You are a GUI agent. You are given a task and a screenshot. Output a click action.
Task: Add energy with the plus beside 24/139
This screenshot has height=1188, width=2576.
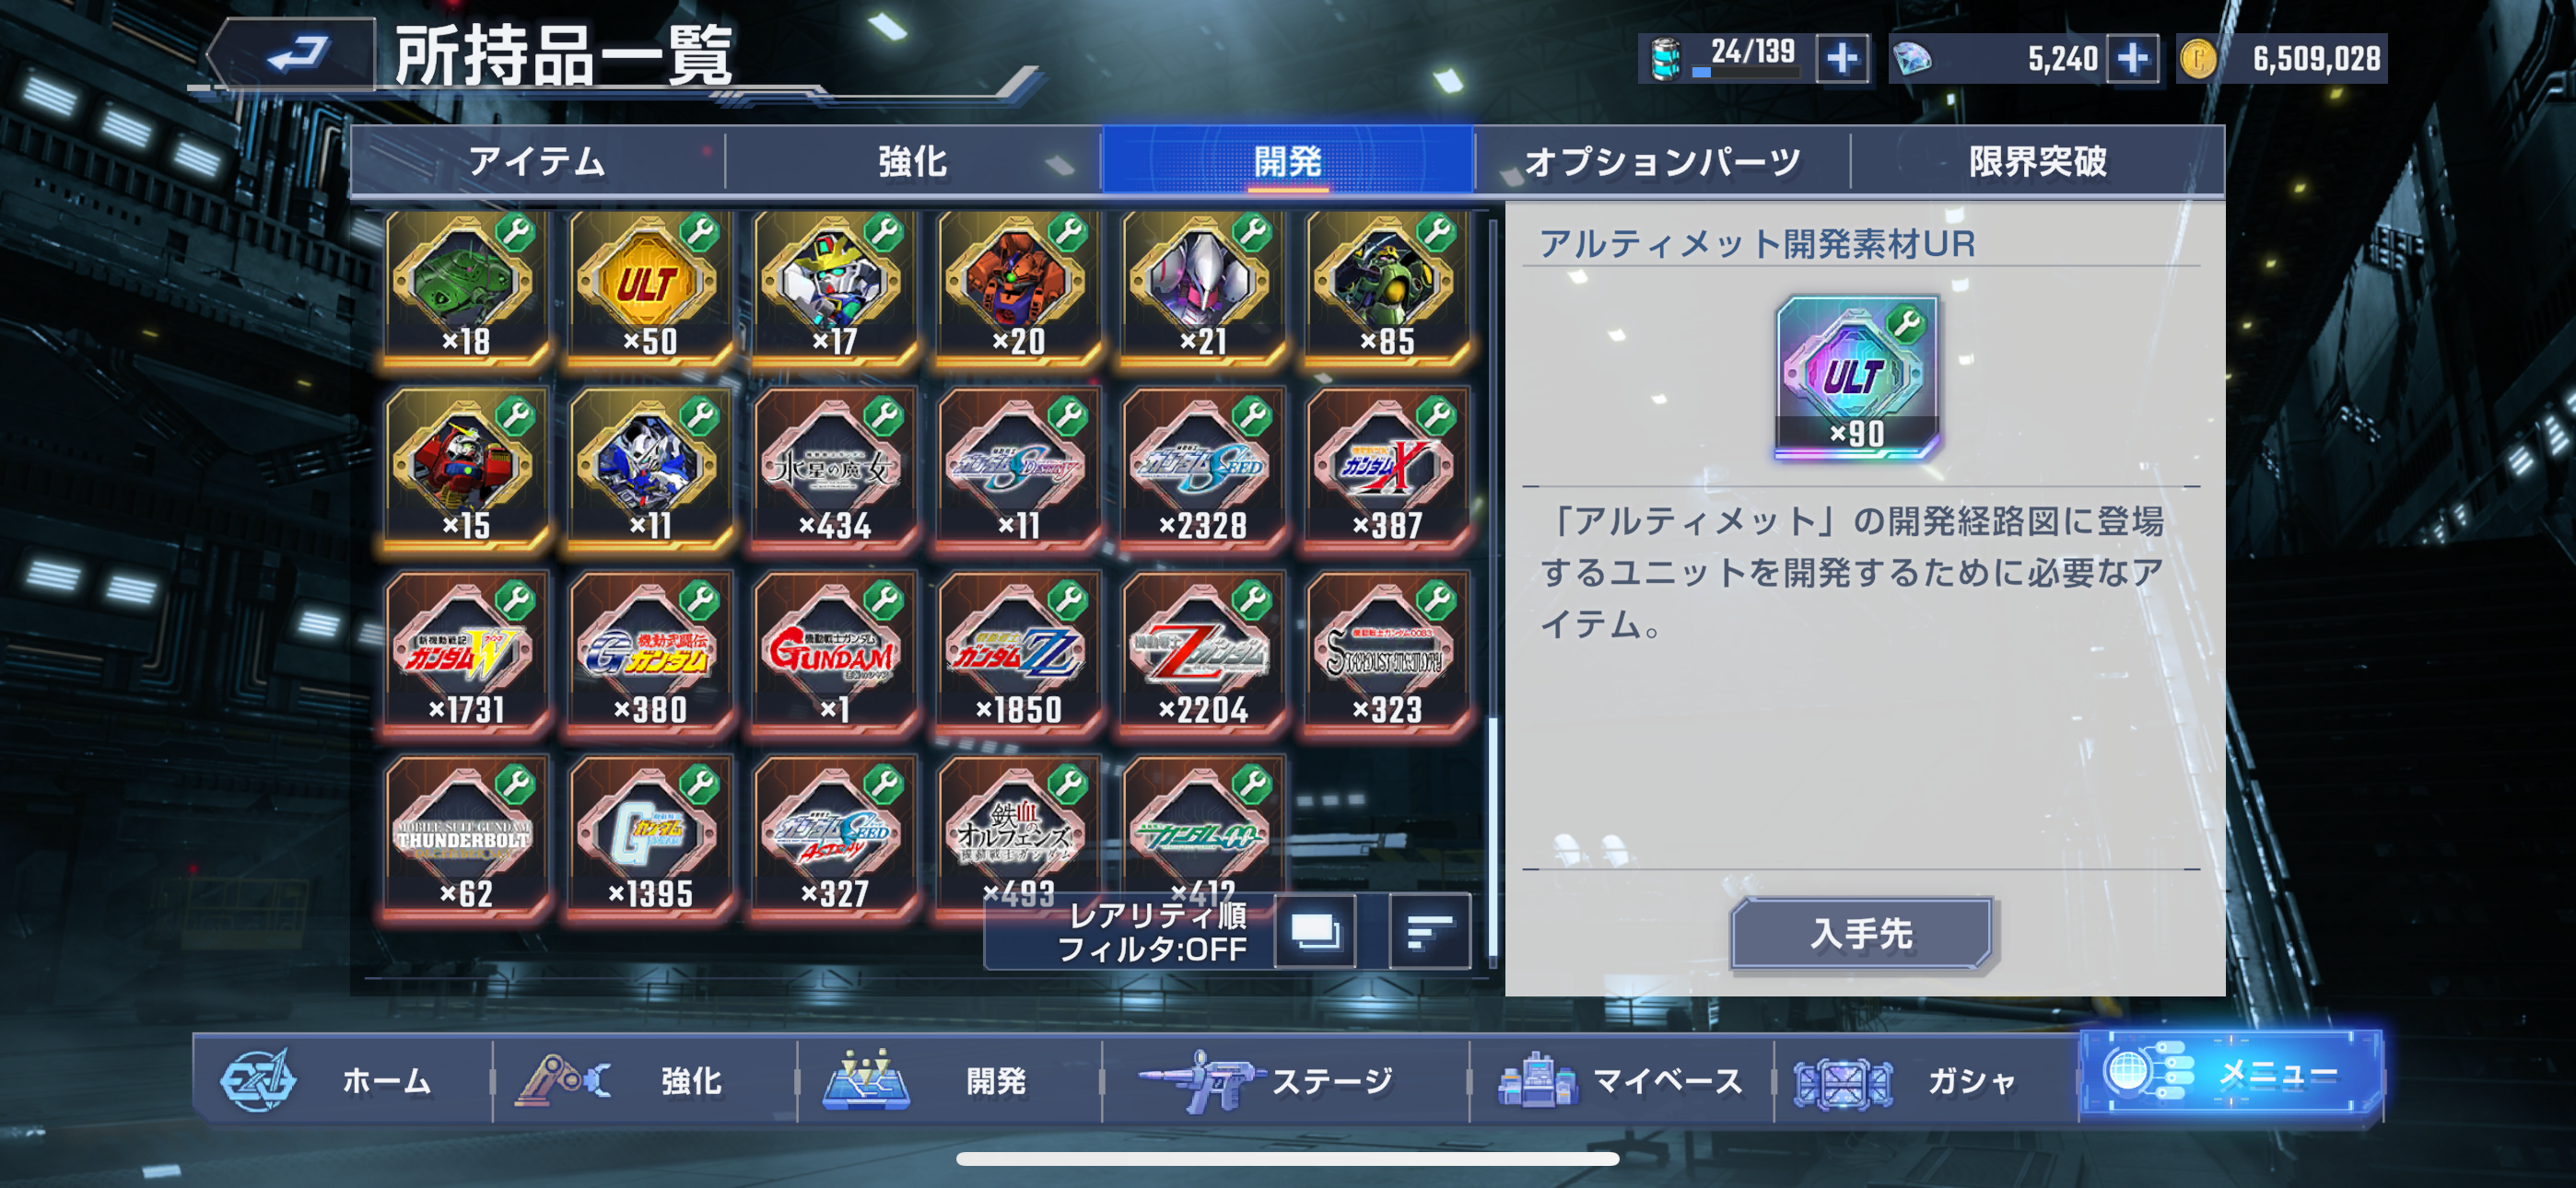coord(1841,58)
